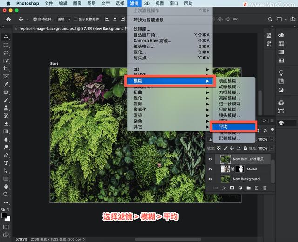Select the Model layer mask thumbnail
Screen dimensions: 298x242
click(240, 169)
